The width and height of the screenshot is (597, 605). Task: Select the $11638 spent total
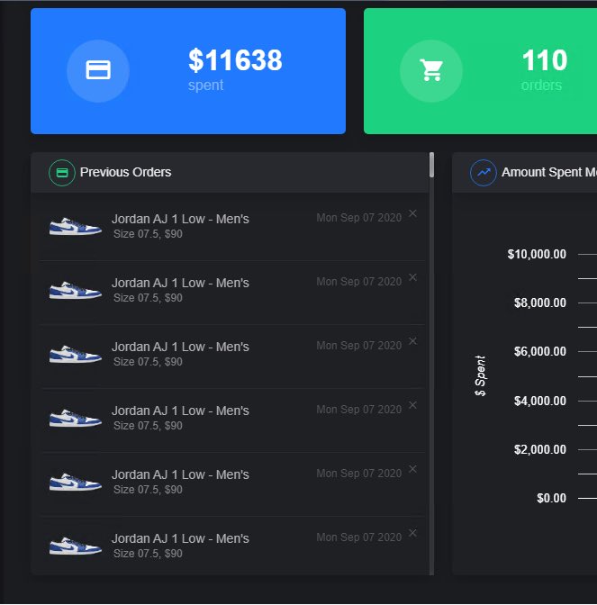coord(235,60)
